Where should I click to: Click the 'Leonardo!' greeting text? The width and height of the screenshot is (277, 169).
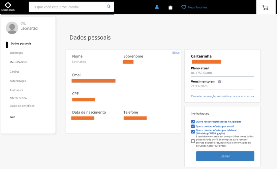pyautogui.click(x=29, y=28)
